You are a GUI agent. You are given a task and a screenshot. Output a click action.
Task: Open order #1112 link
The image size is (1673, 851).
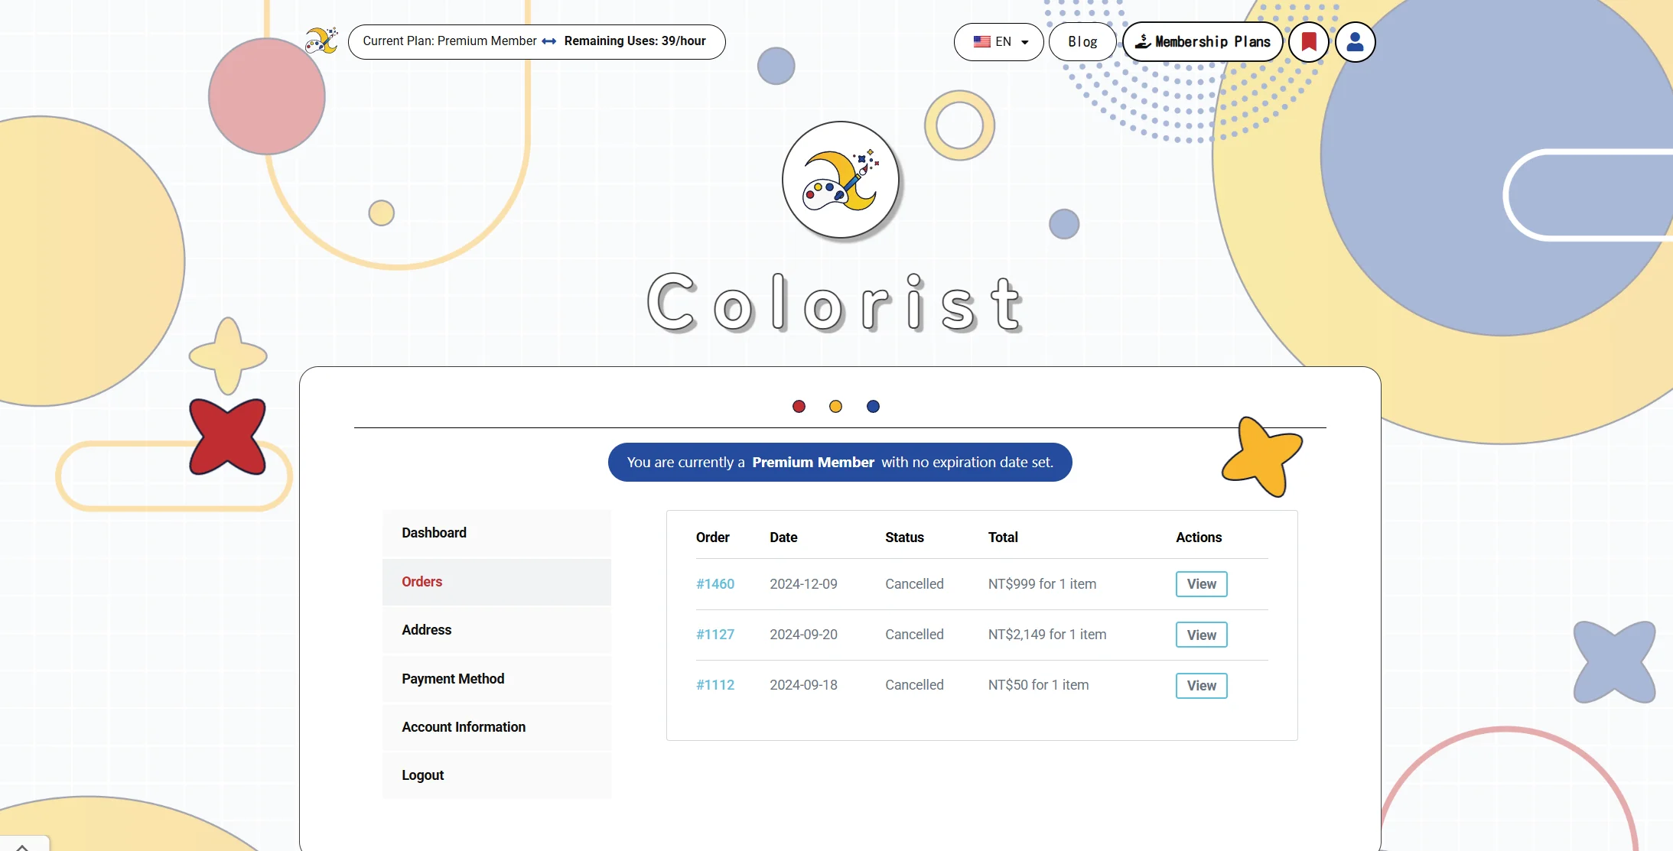[x=714, y=685]
